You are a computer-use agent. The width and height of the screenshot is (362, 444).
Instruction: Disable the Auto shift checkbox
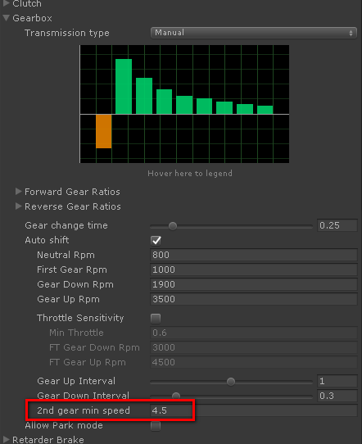point(156,240)
